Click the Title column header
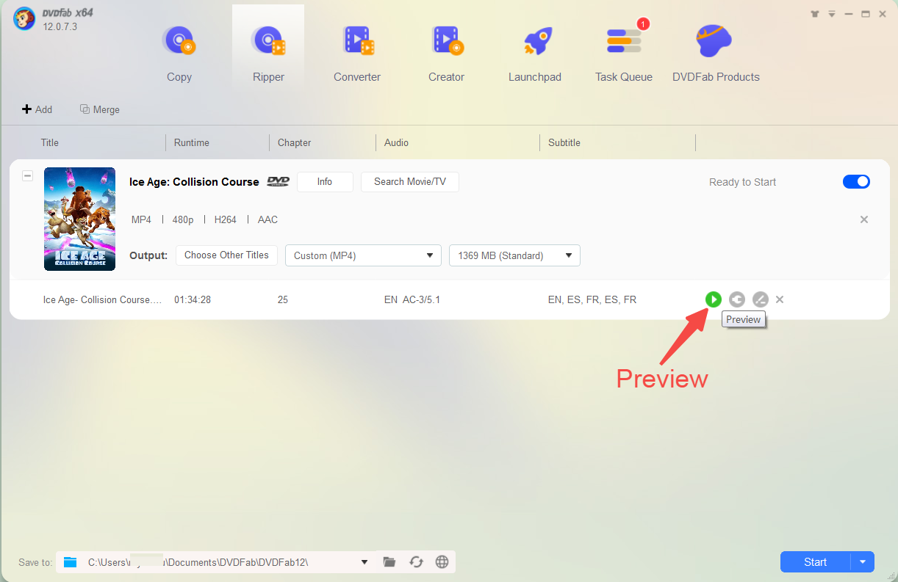The width and height of the screenshot is (898, 582). tap(50, 142)
